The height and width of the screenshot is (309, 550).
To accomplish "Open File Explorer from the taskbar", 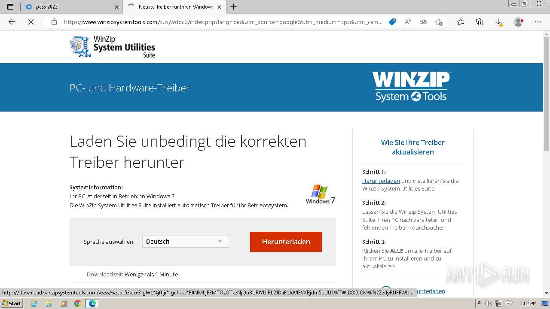I will 49,303.
